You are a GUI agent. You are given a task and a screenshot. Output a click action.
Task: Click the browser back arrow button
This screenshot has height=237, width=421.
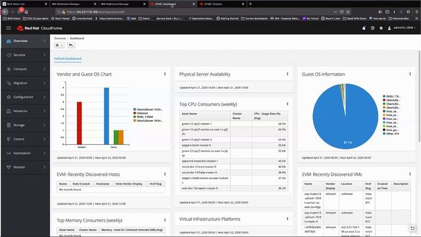coord(5,12)
